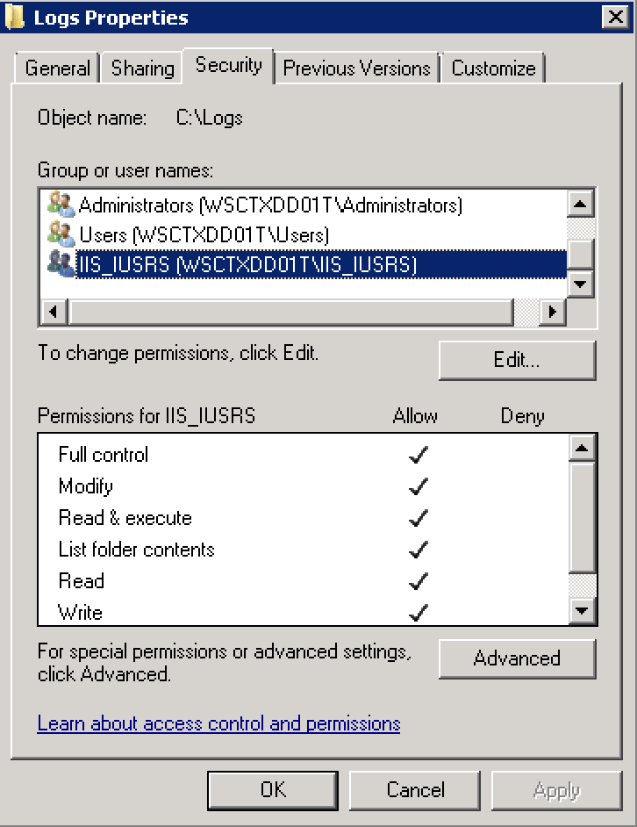The width and height of the screenshot is (637, 827).
Task: Cancel the Logs Properties dialog
Action: point(415,789)
